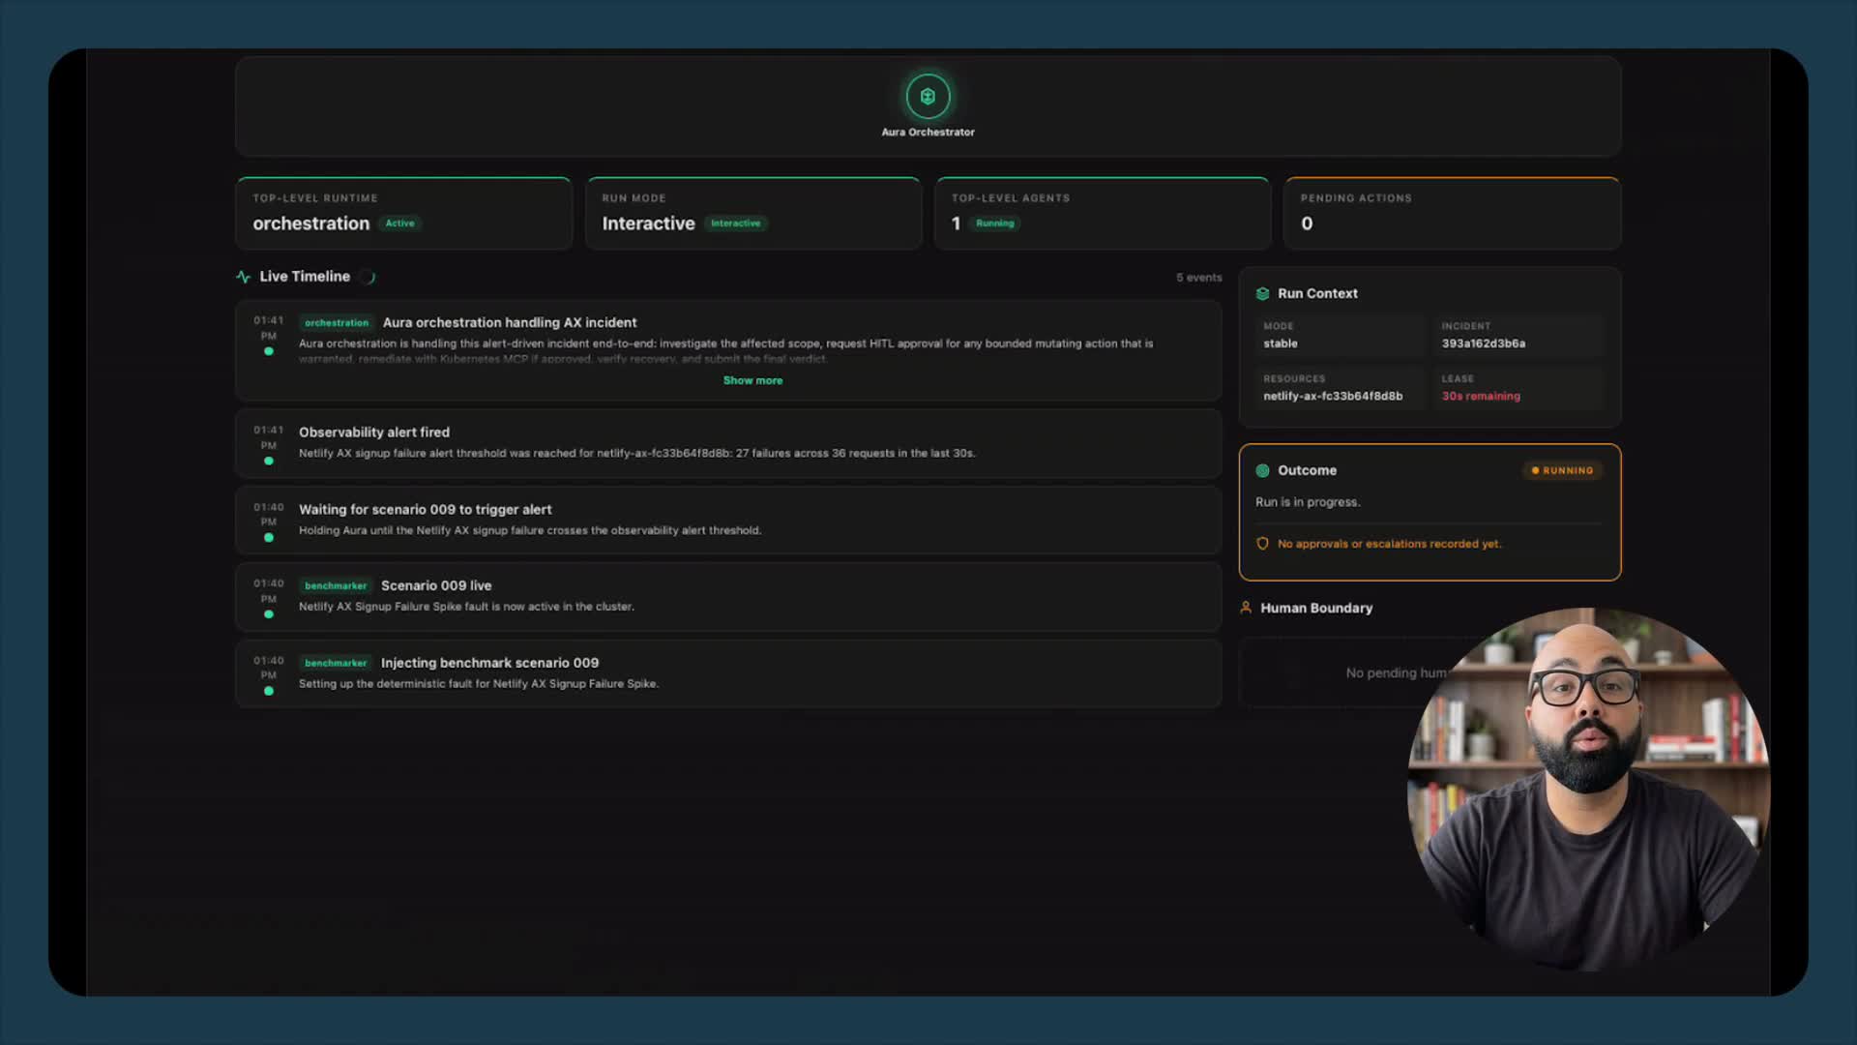
Task: Click the green Outcome status circle icon
Action: click(x=1262, y=471)
